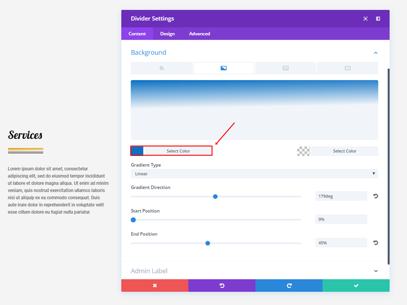Click the Gradient Type label
407x305 pixels.
(x=146, y=165)
